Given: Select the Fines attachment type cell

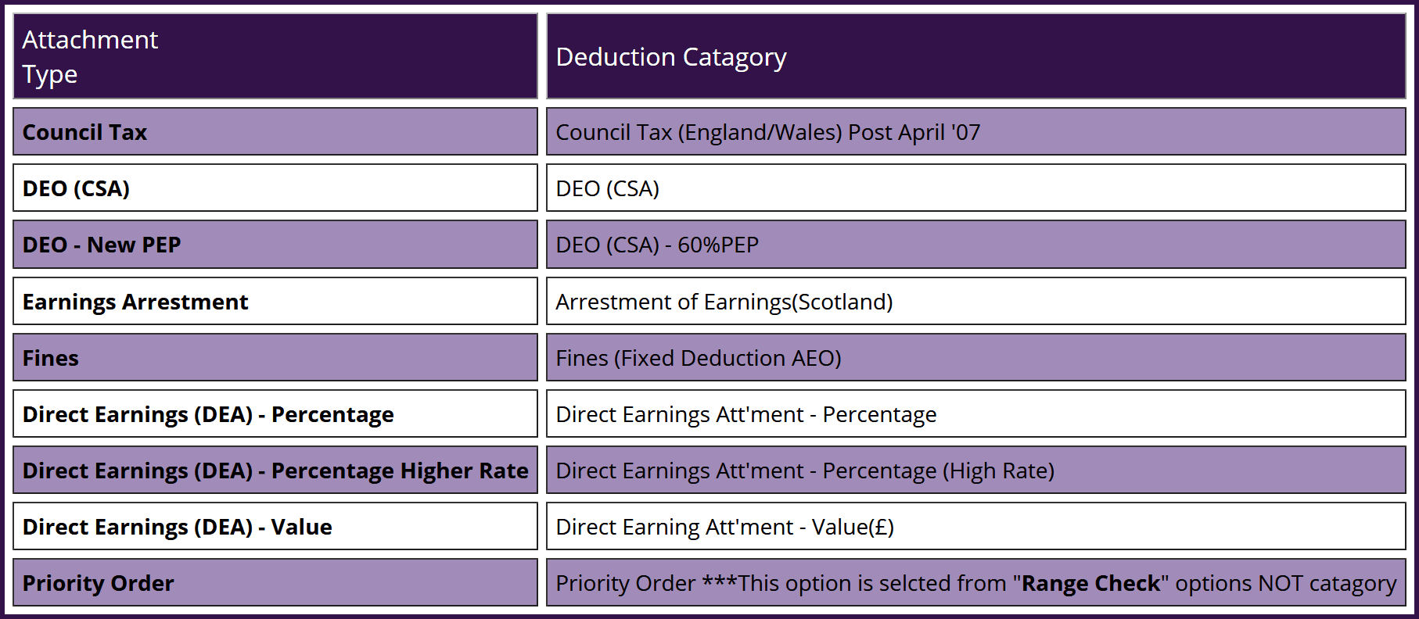Looking at the screenshot, I should [x=51, y=358].
